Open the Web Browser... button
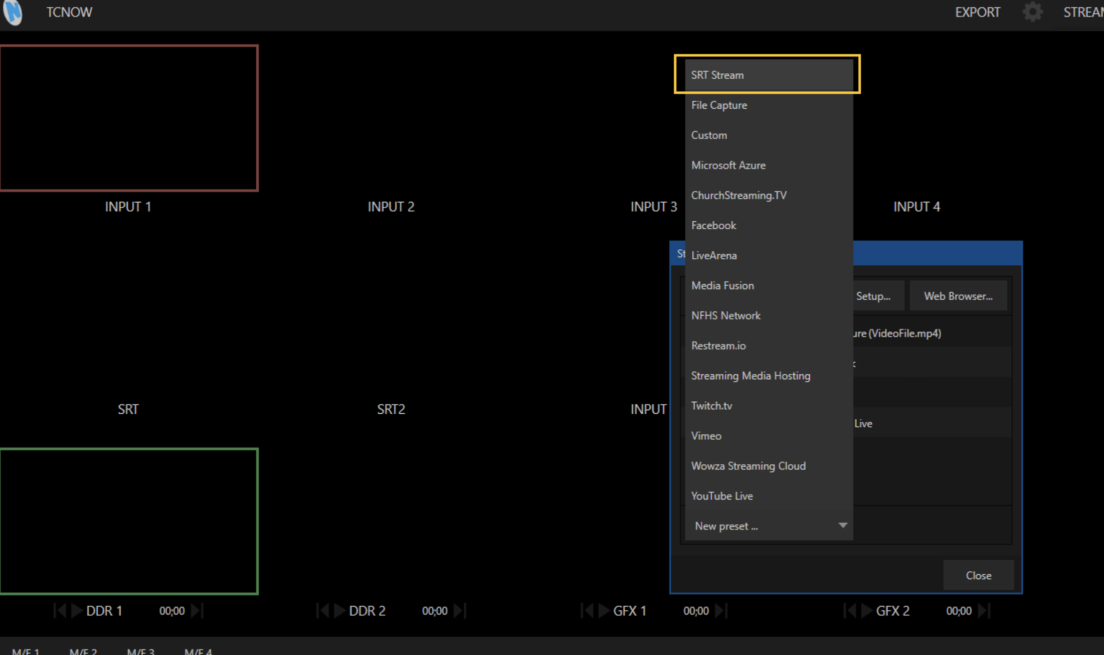The height and width of the screenshot is (655, 1104). [x=958, y=296]
